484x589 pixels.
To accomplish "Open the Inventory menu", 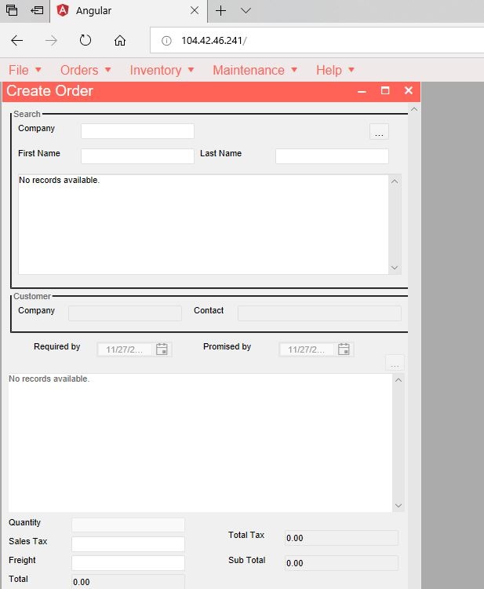I will [x=162, y=70].
